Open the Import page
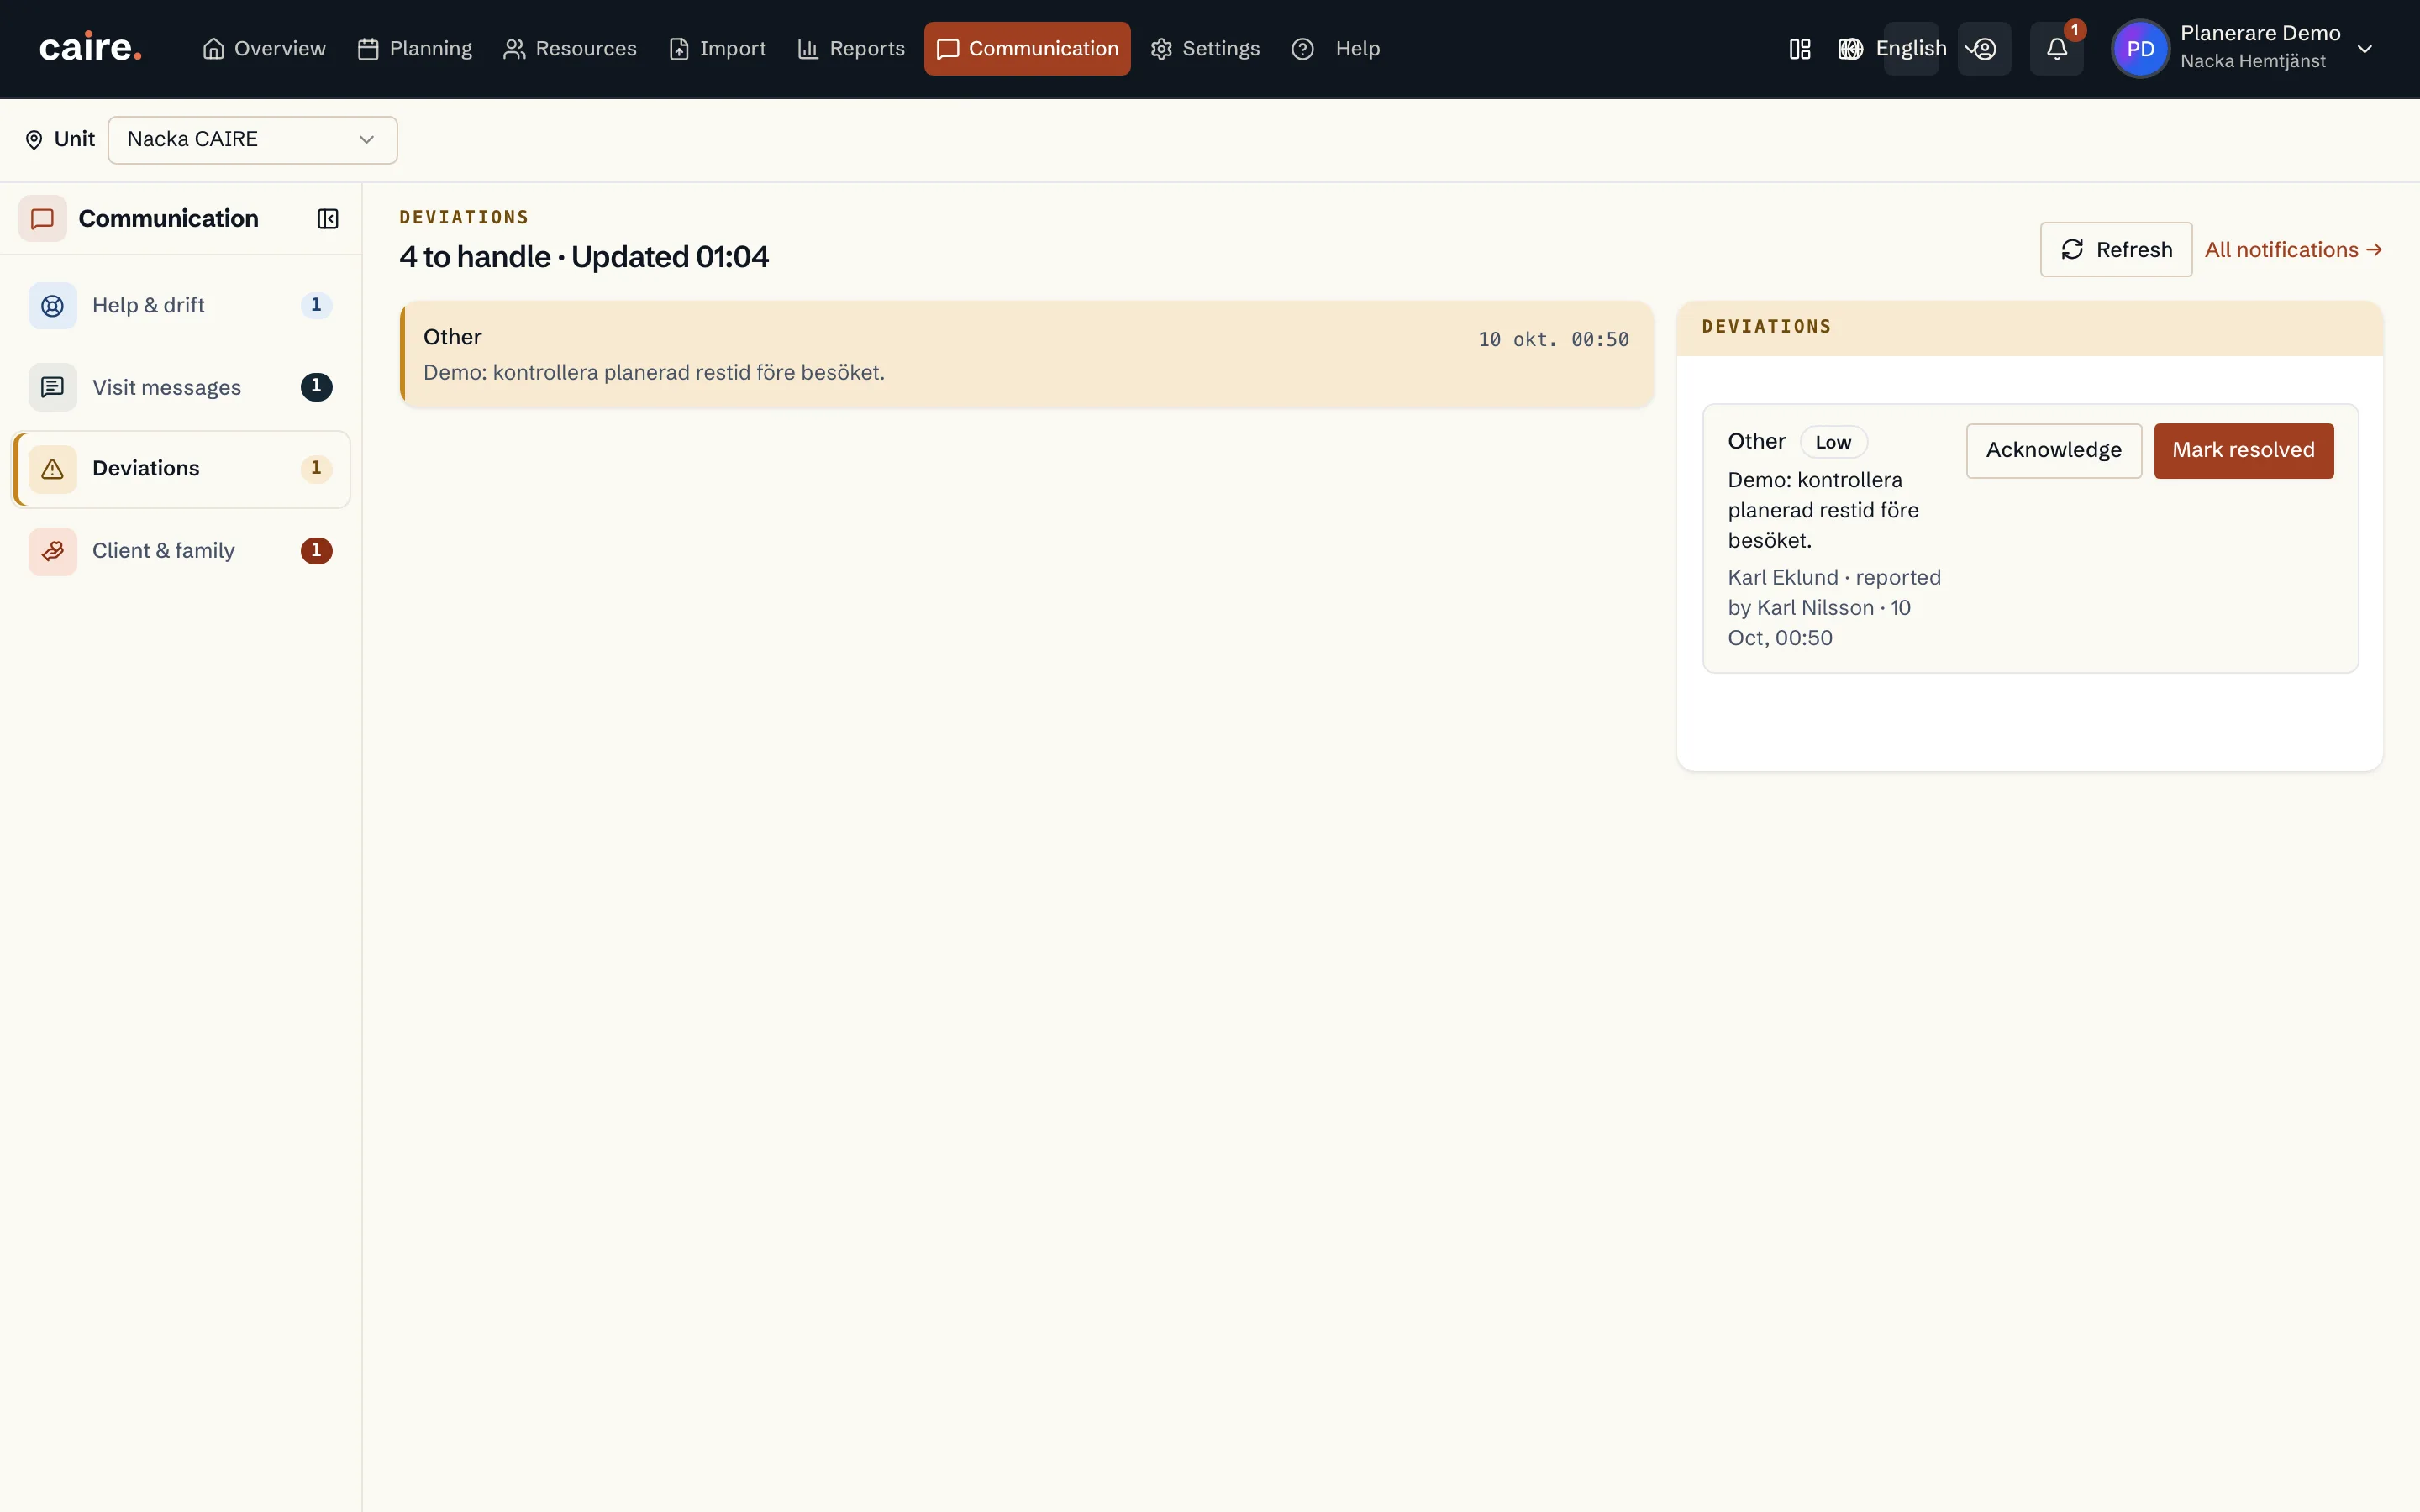The width and height of the screenshot is (2420, 1512). pos(717,48)
